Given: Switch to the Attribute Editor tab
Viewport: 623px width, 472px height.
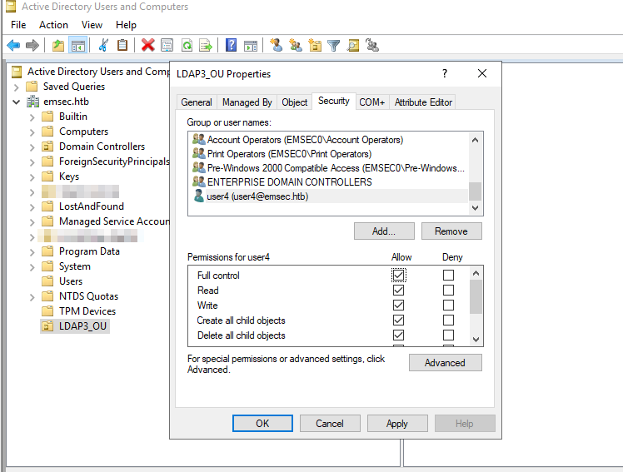Looking at the screenshot, I should point(423,102).
